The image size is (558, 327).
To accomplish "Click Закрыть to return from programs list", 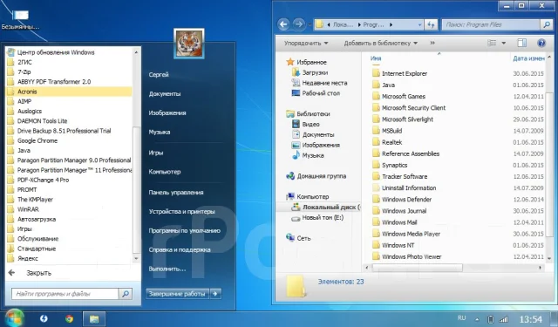I will tap(38, 273).
